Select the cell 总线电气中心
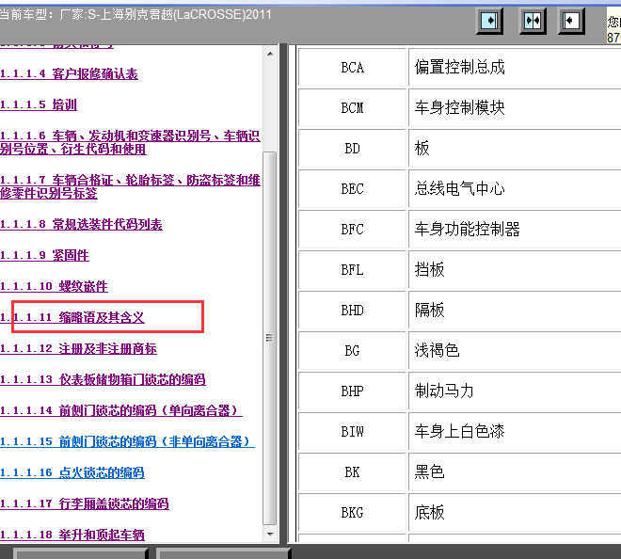 point(515,189)
